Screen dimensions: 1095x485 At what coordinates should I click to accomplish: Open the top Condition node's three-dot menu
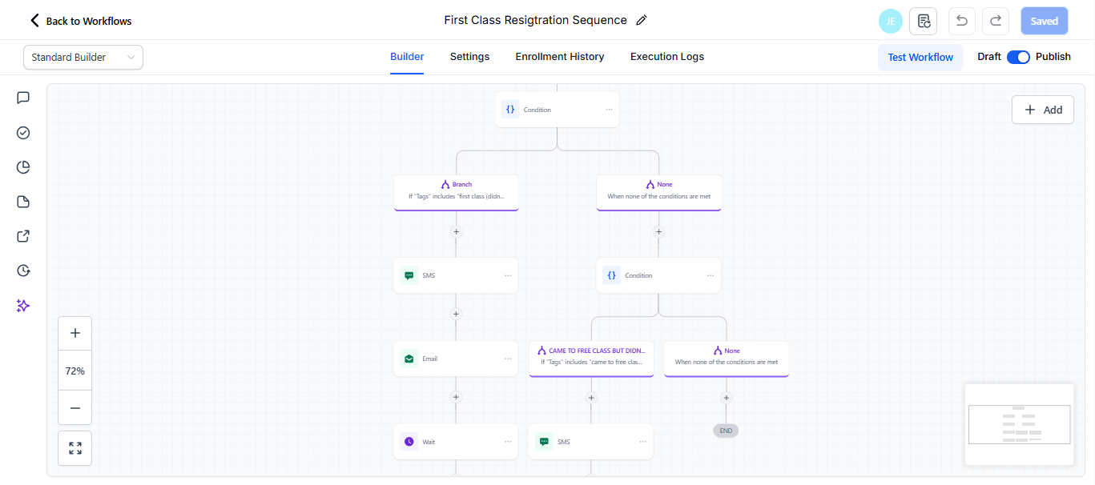(x=609, y=110)
